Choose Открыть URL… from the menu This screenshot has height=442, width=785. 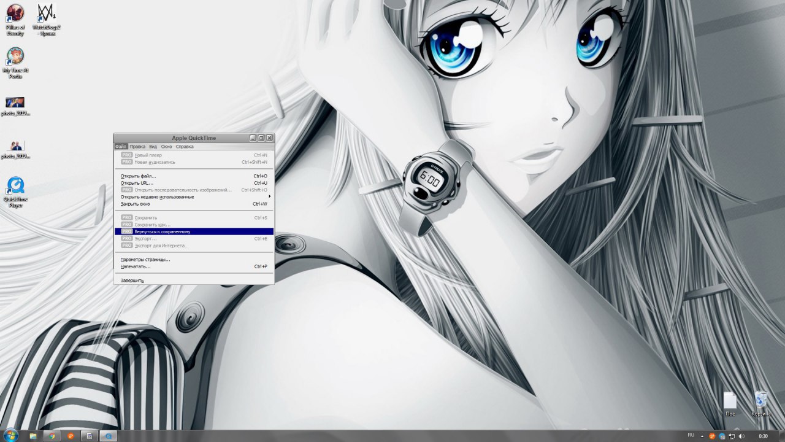click(194, 183)
